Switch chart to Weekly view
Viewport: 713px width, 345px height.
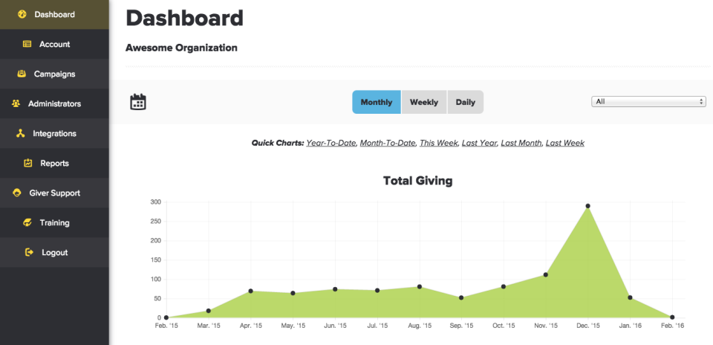(x=424, y=102)
